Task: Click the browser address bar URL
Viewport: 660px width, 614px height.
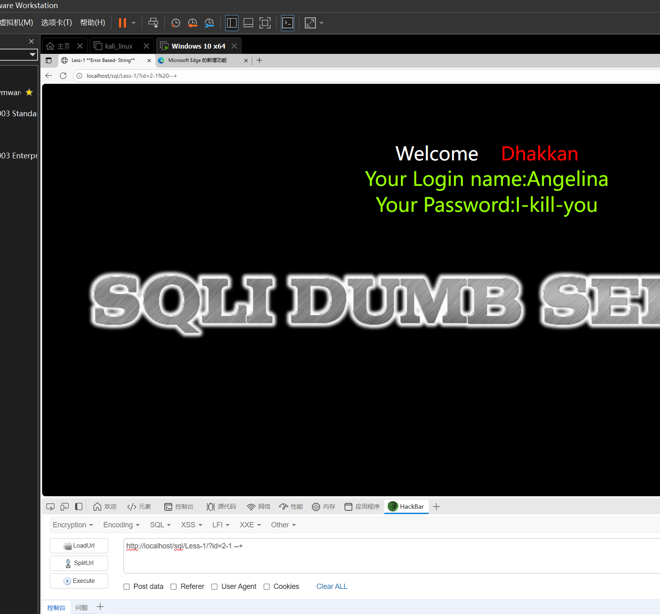Action: [132, 76]
